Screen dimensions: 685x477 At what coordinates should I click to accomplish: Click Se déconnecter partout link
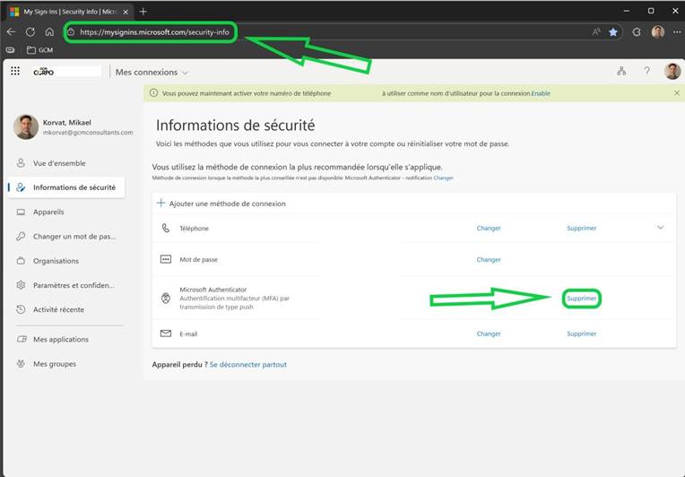[248, 364]
